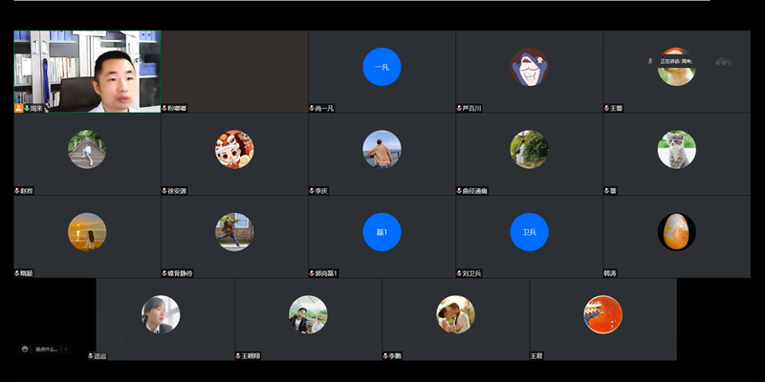This screenshot has width=765, height=382.
Task: Select the shark cartoon avatar of 严西川
Action: (529, 67)
